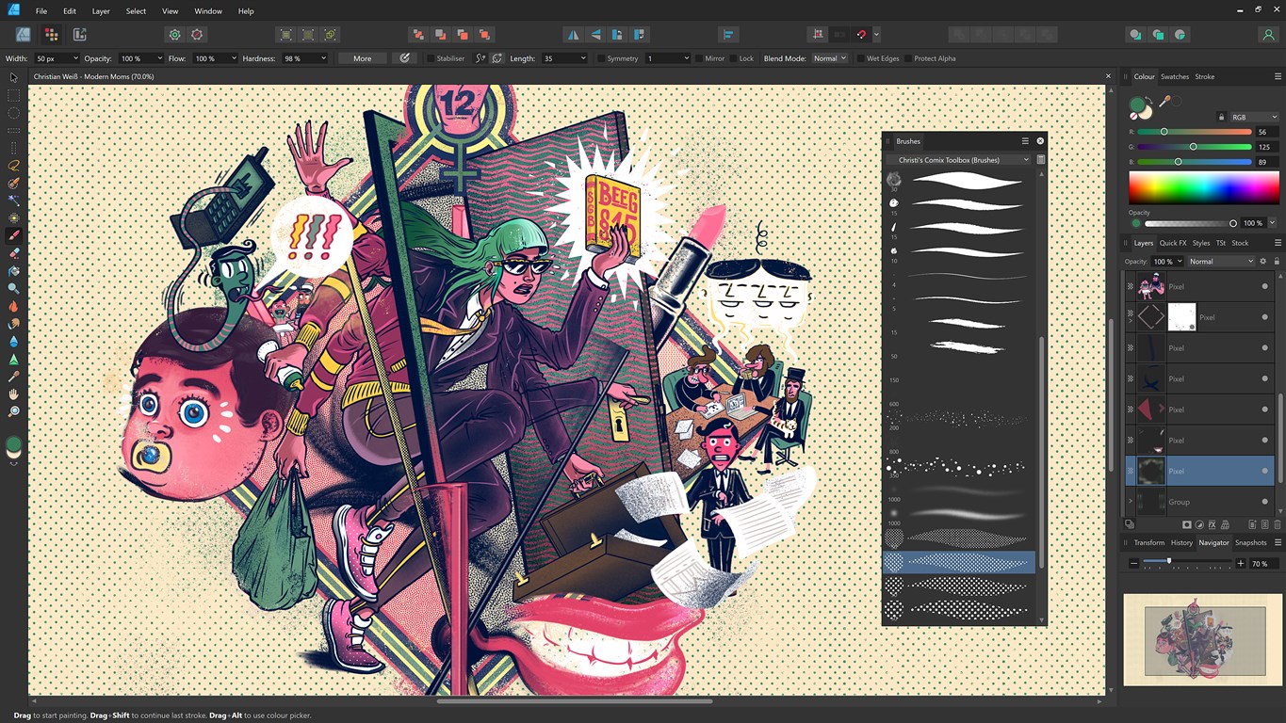Click the colour picker eyedropper in Colour panel

pyautogui.click(x=1165, y=102)
